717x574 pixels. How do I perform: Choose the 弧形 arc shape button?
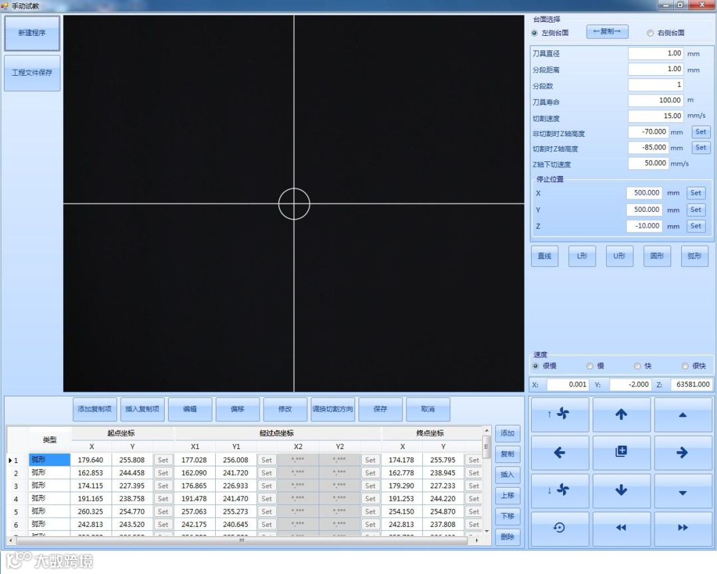point(694,256)
